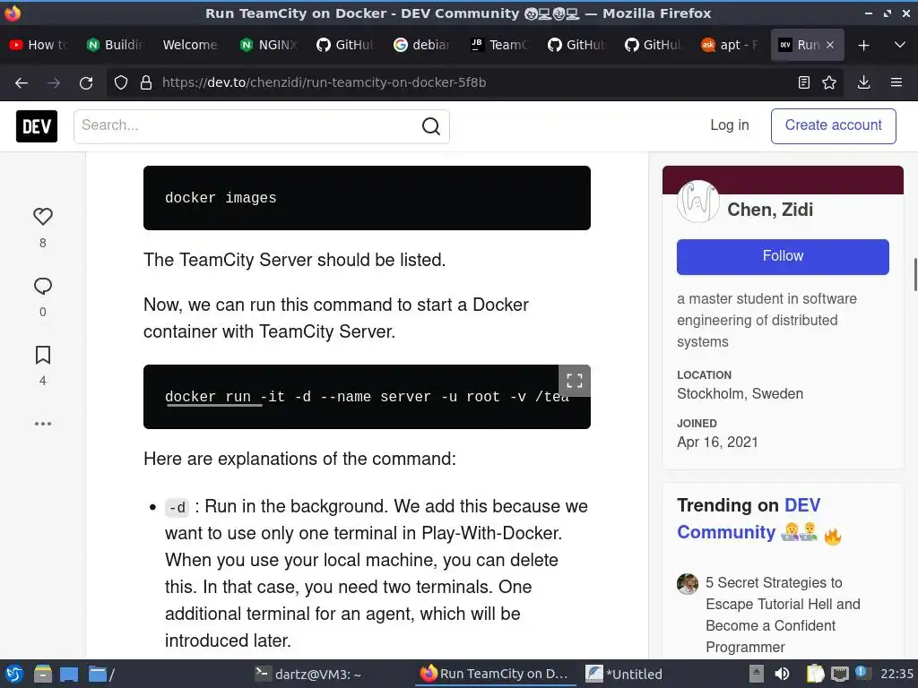Close the Run TeamCity tab
The height and width of the screenshot is (688, 918).
coord(829,45)
